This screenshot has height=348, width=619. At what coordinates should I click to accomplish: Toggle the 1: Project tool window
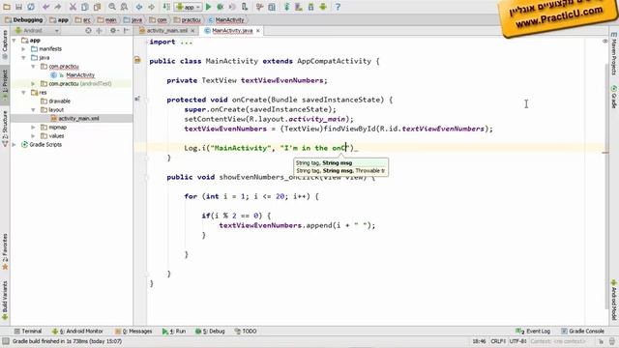(x=5, y=84)
